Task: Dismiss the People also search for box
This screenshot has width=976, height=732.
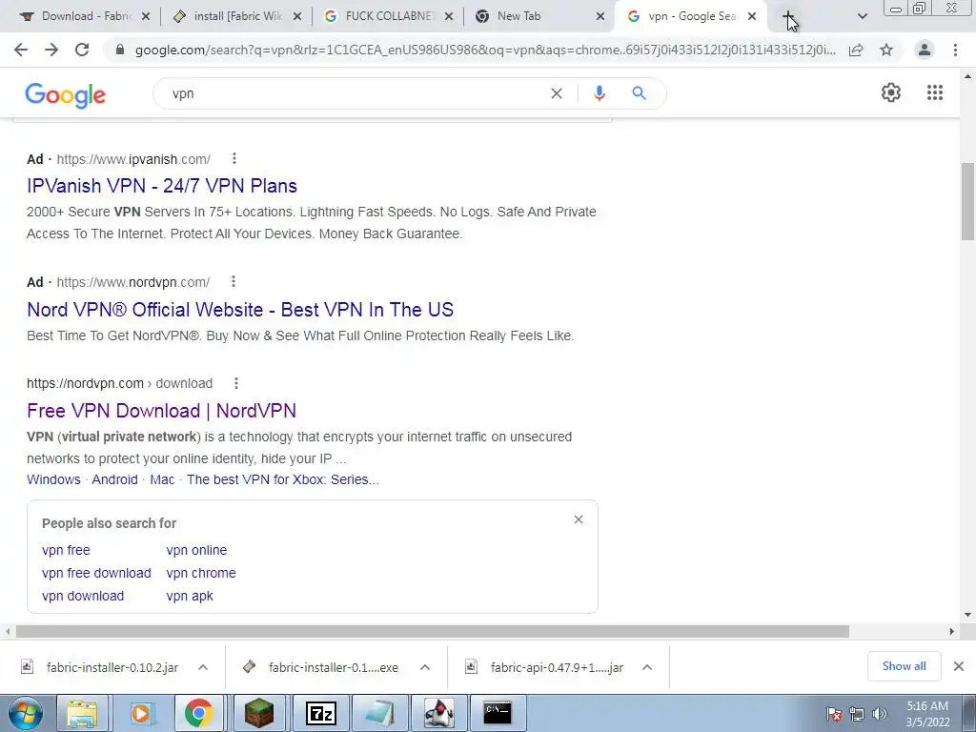Action: (x=579, y=519)
